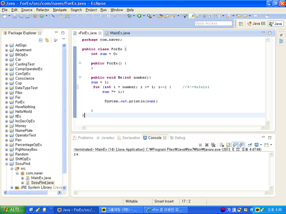Click the Quick Access search field
The image size is (286, 214).
[213, 24]
